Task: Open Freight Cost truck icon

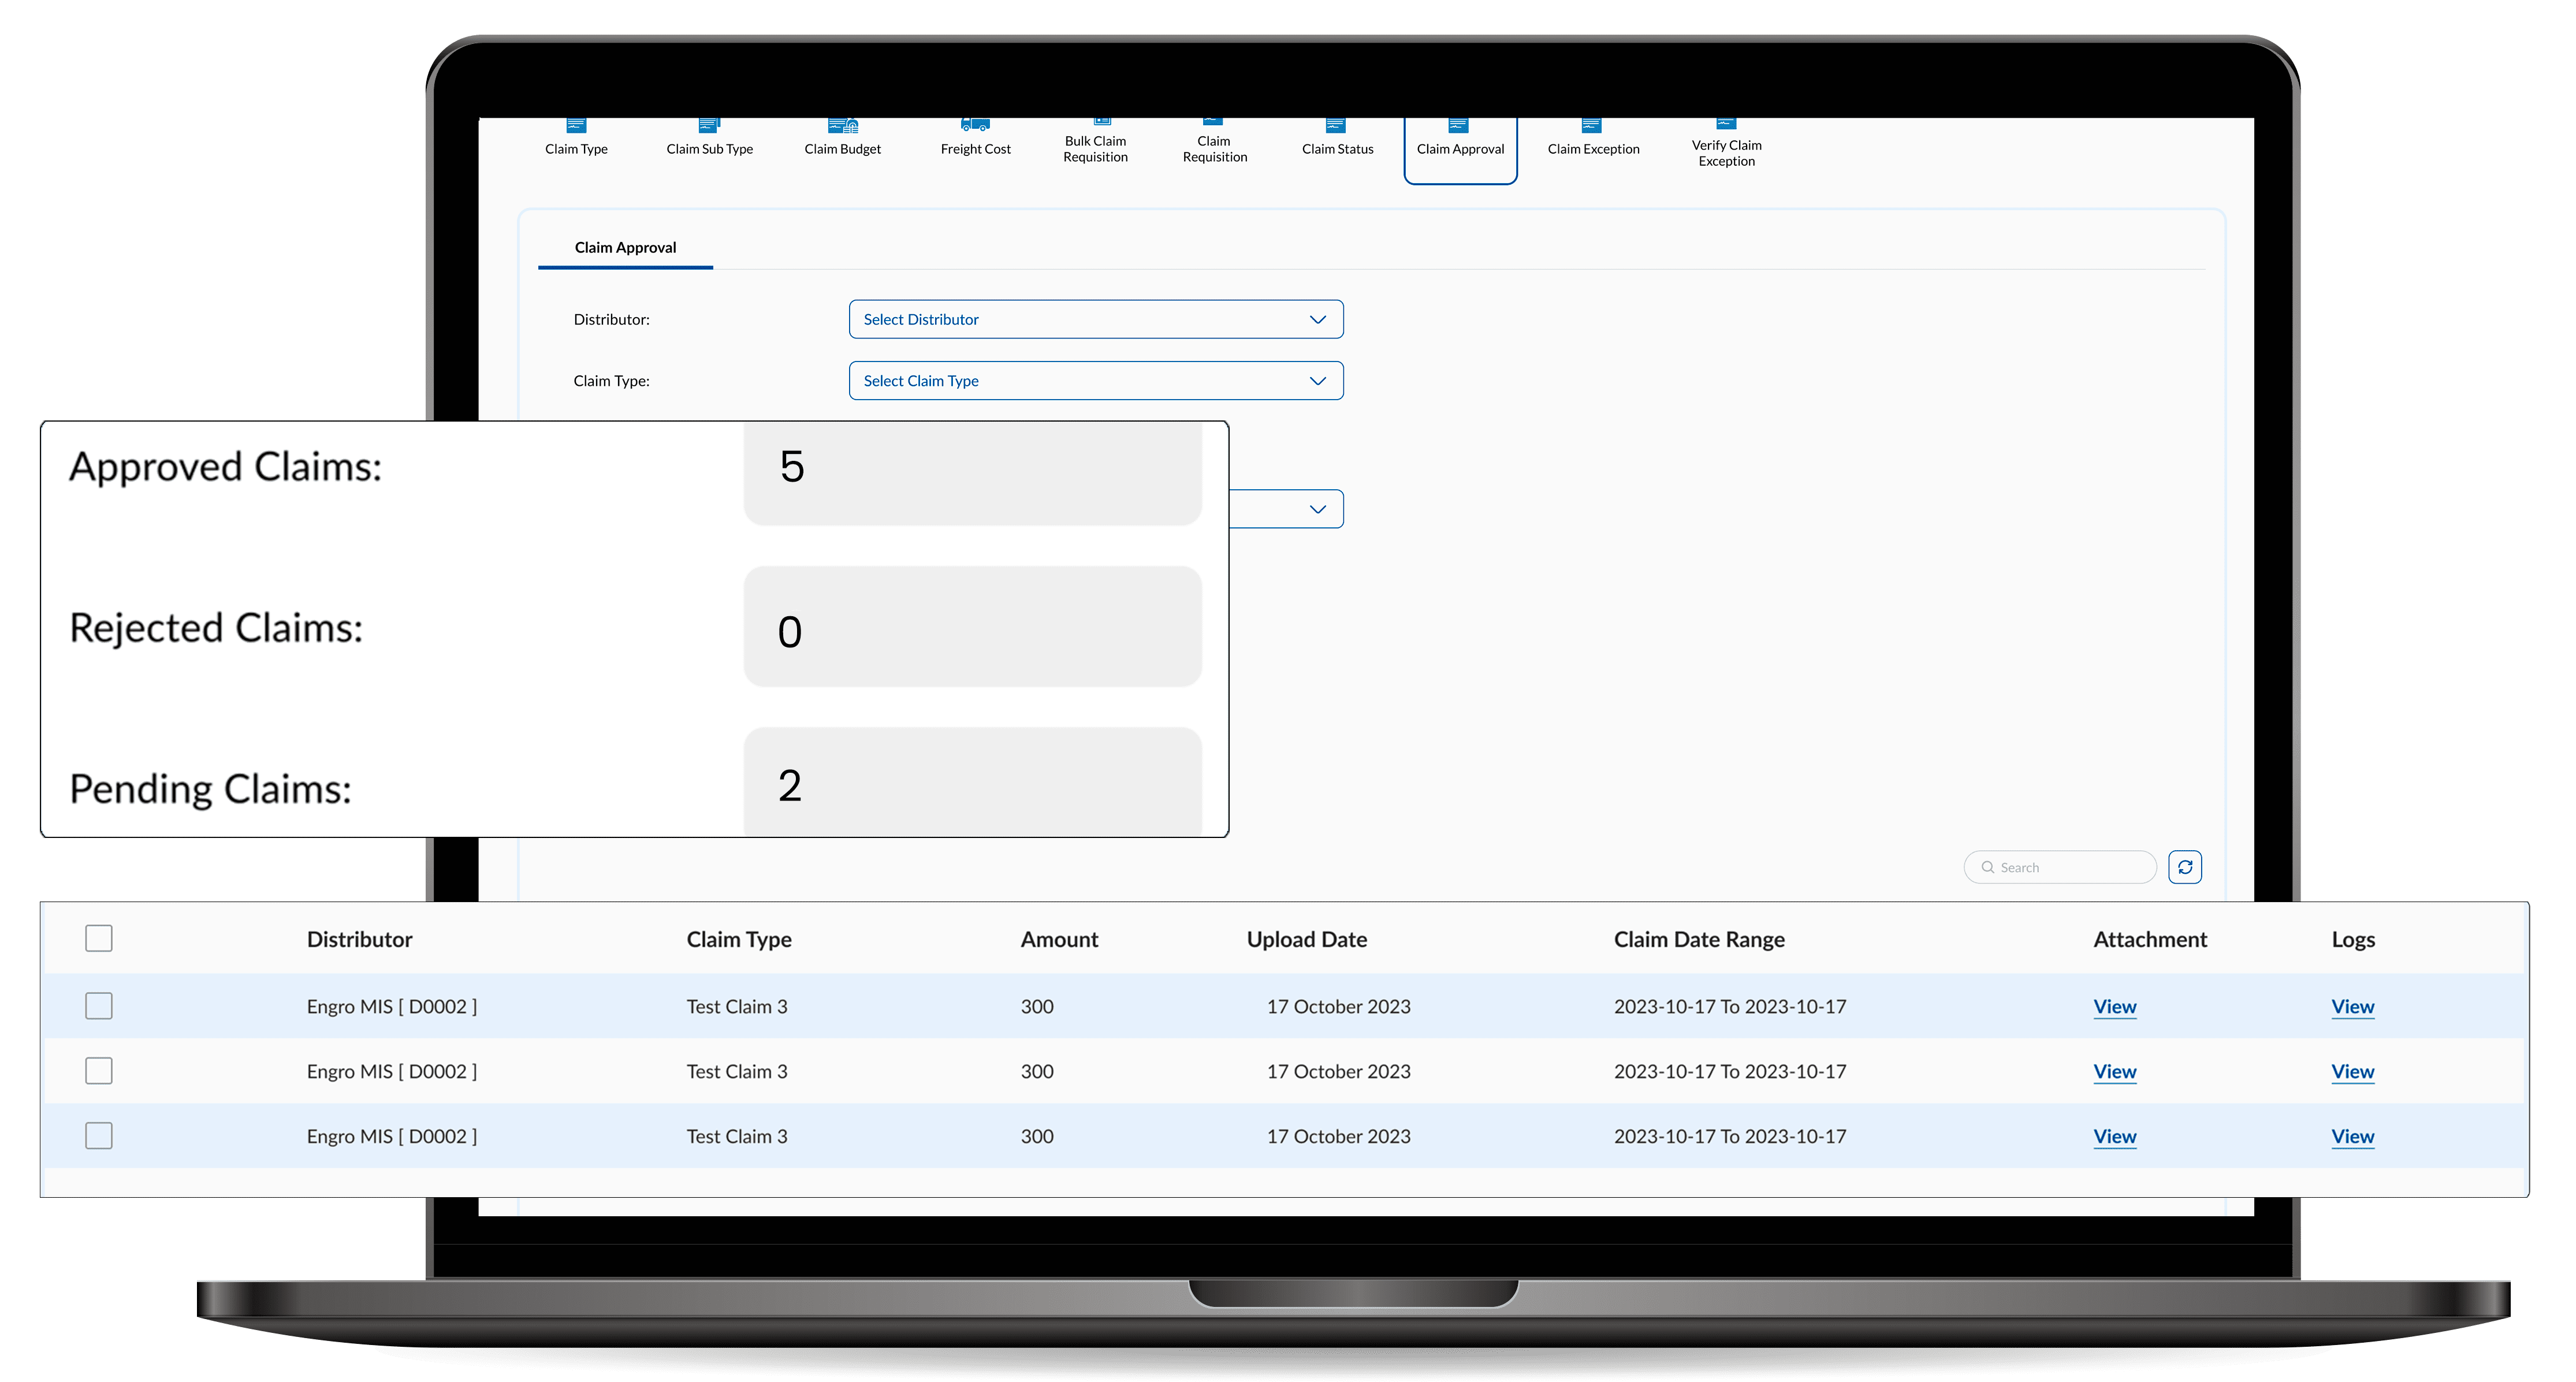Action: (x=975, y=140)
